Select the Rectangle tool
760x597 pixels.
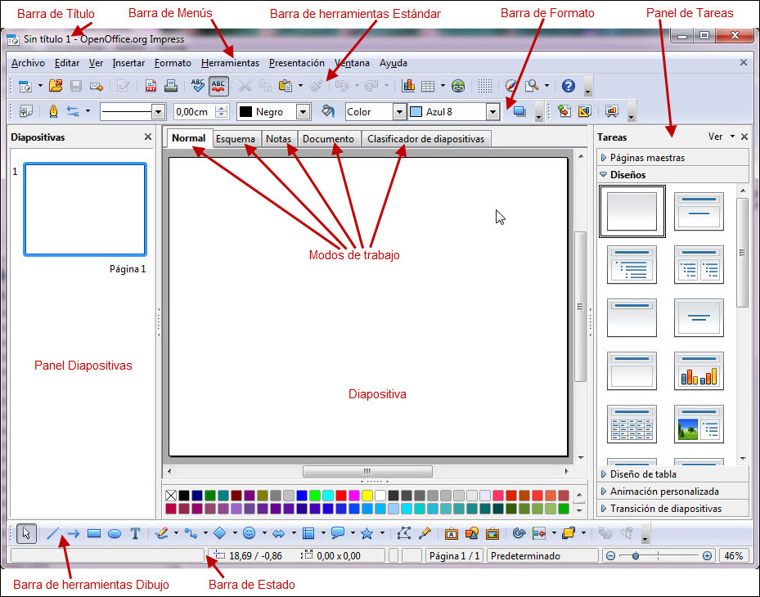(94, 534)
